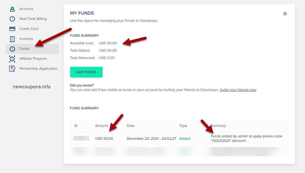Open the help question mark icon
This screenshot has height=173, width=305.
click(285, 13)
